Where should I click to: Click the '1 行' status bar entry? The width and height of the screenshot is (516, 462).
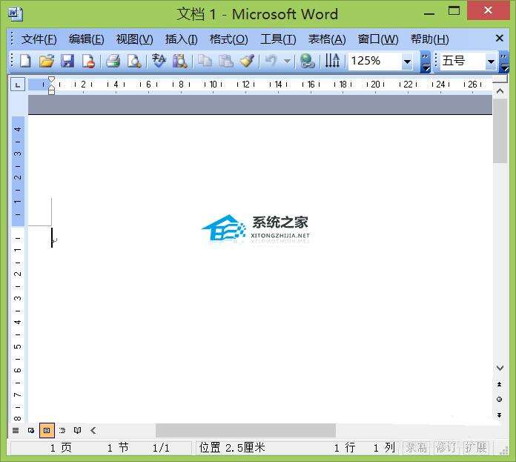tap(345, 448)
